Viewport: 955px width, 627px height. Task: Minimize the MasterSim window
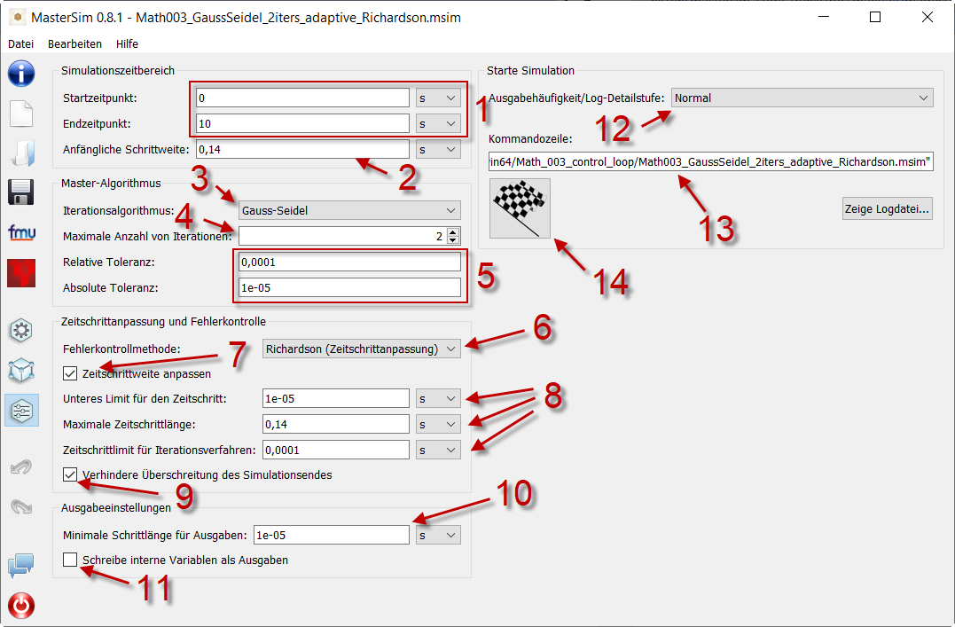click(x=824, y=17)
